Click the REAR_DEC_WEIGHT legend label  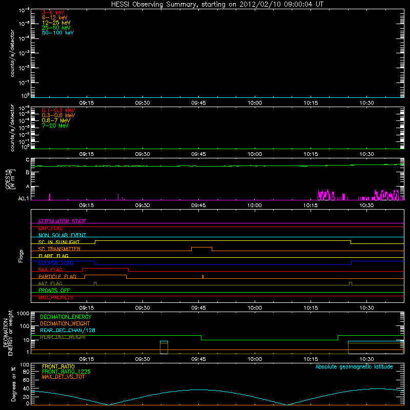pyautogui.click(x=63, y=337)
